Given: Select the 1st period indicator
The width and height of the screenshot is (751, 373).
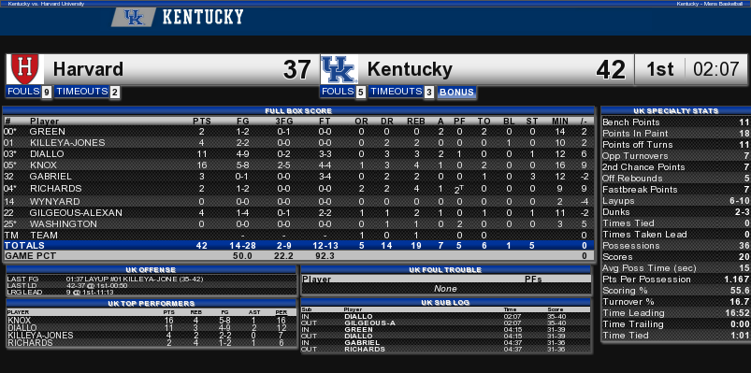Looking at the screenshot, I should pos(660,69).
